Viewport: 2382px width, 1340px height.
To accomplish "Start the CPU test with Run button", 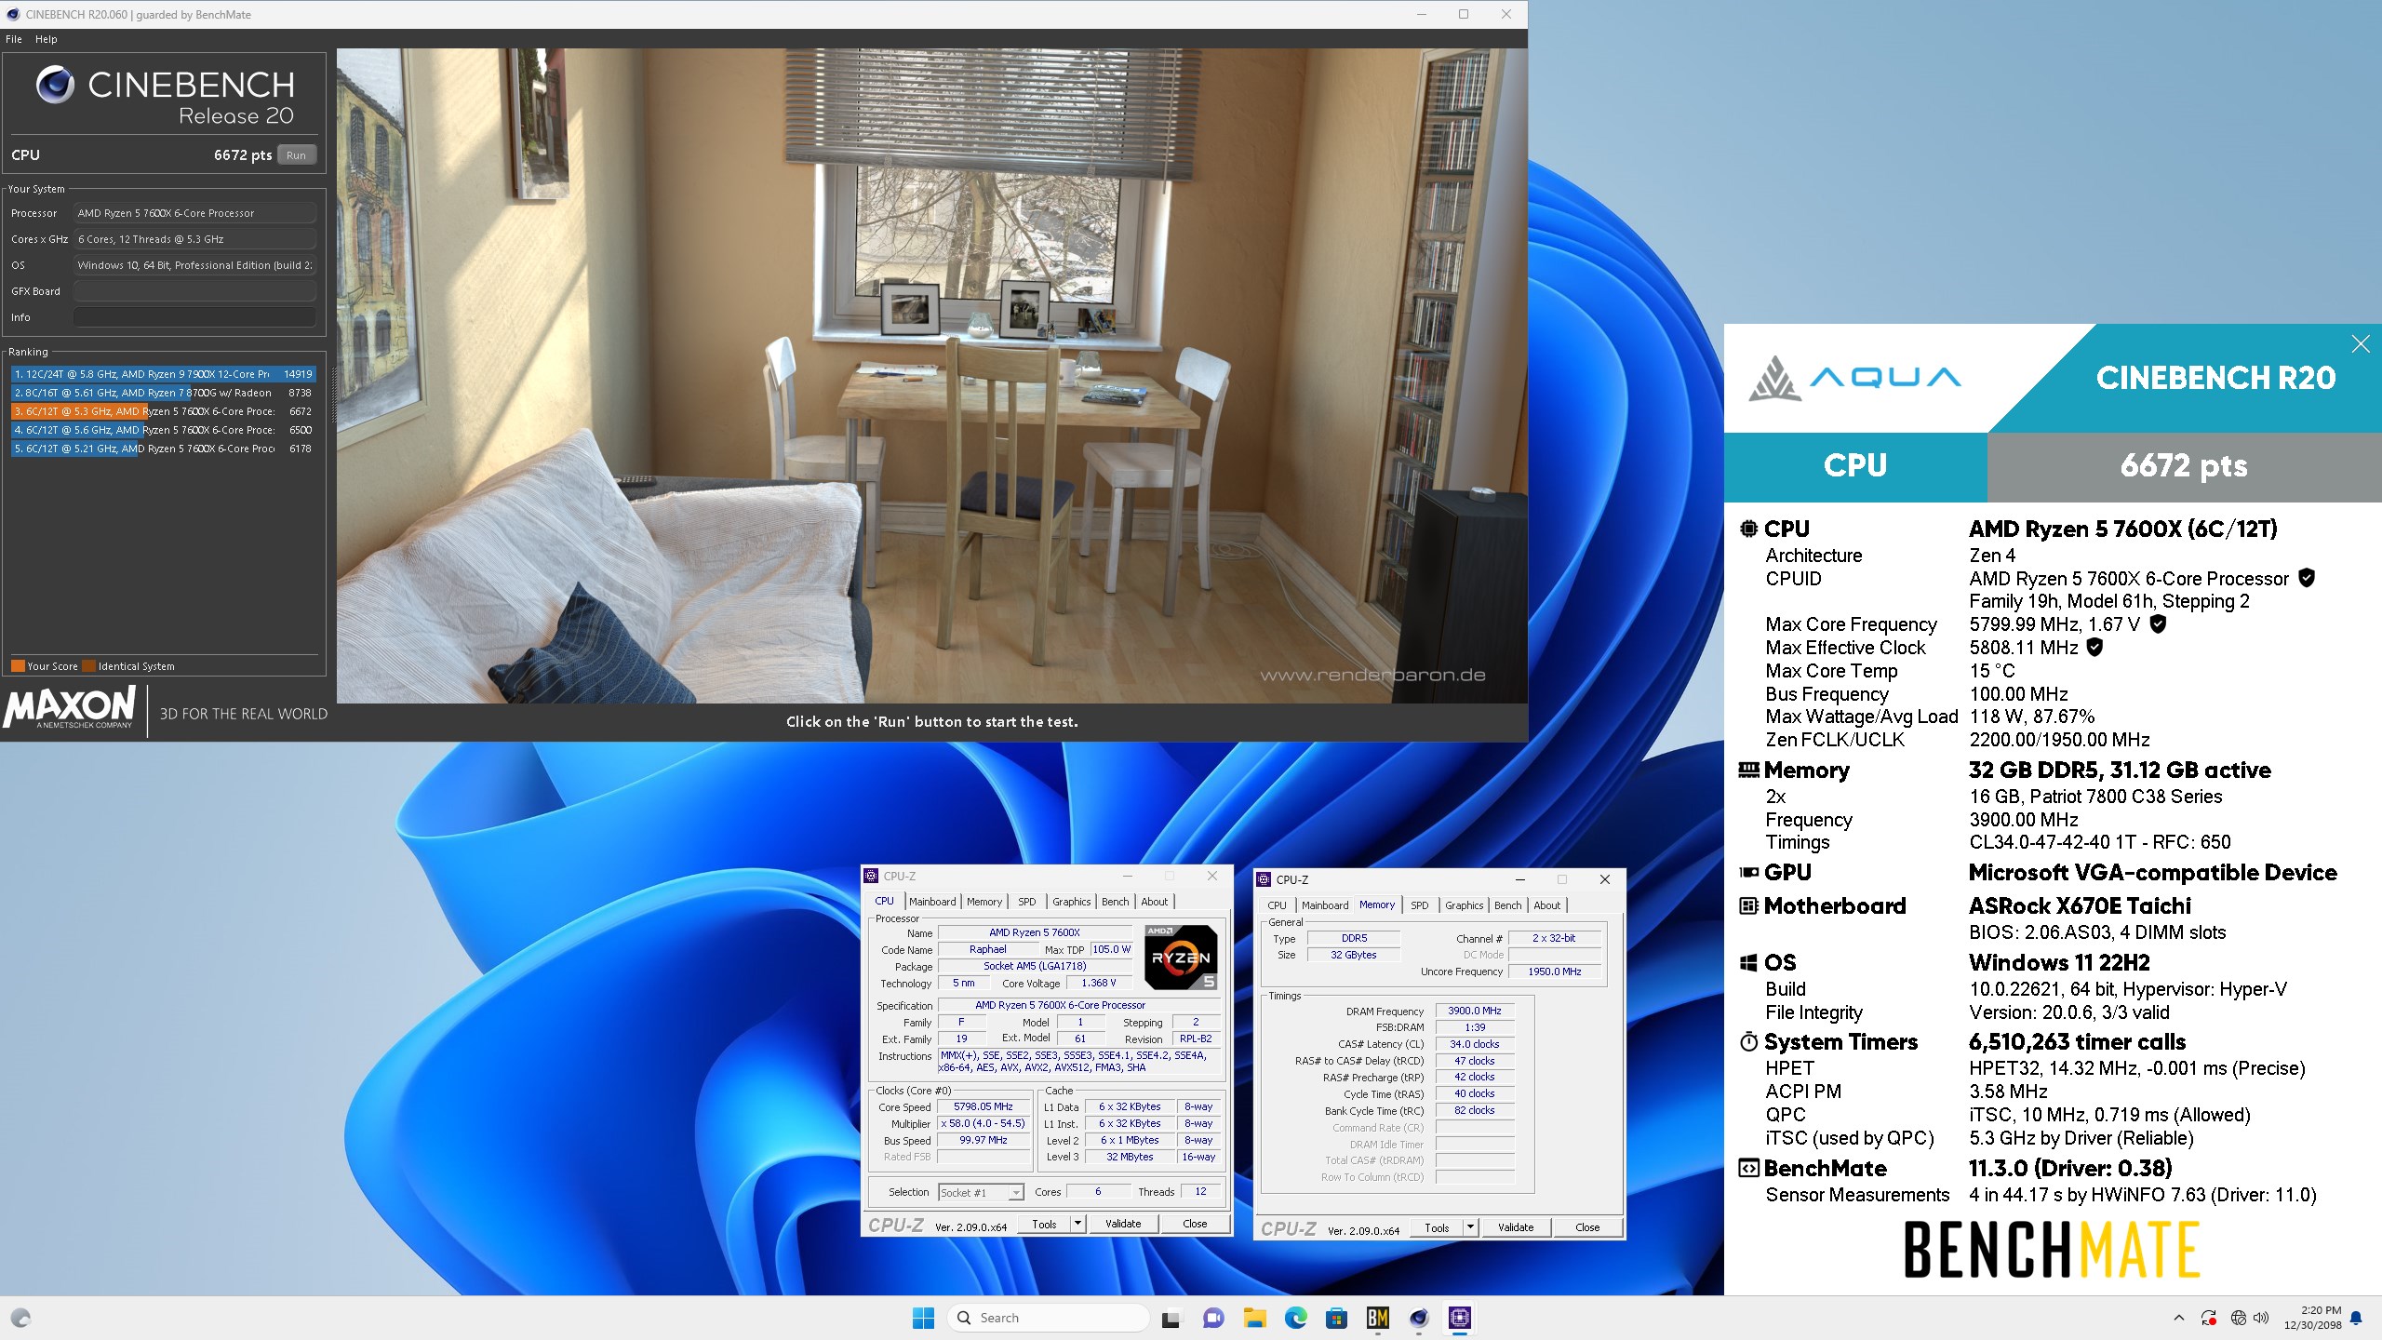I will [x=296, y=155].
